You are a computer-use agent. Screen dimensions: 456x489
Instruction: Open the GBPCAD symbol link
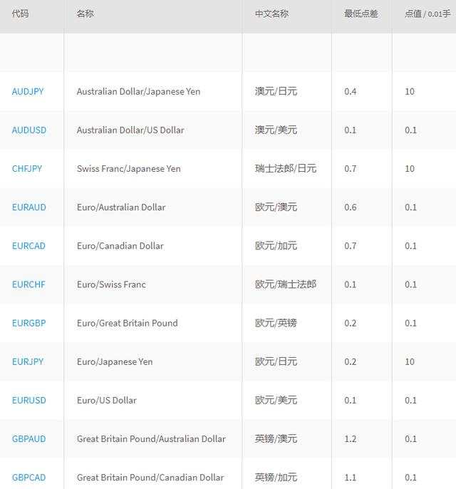29,478
